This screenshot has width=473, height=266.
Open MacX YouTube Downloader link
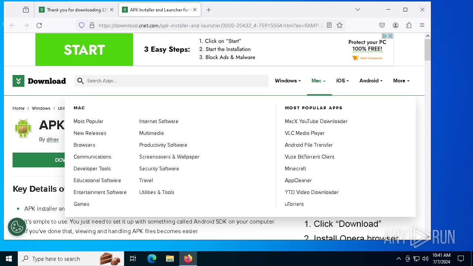(316, 121)
